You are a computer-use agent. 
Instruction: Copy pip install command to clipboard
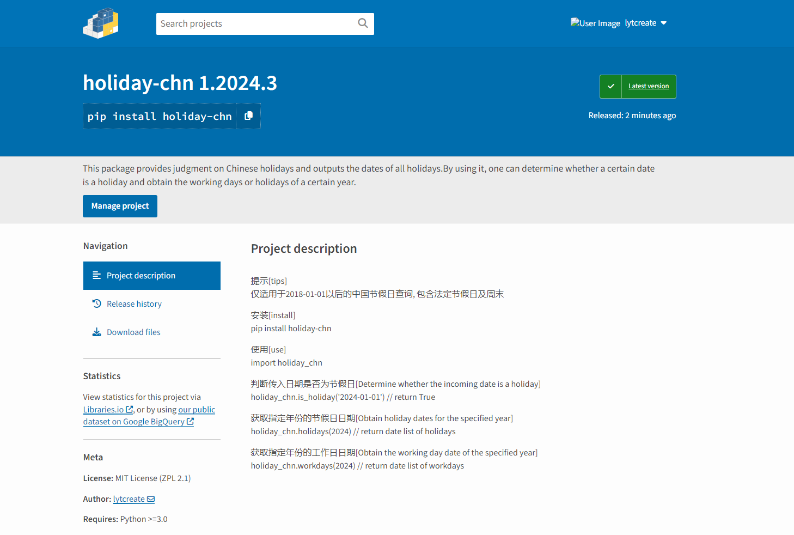click(248, 116)
